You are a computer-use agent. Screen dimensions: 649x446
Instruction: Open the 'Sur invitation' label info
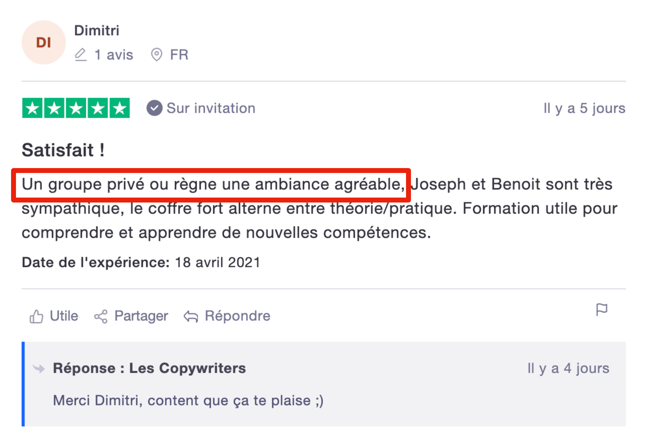[211, 108]
